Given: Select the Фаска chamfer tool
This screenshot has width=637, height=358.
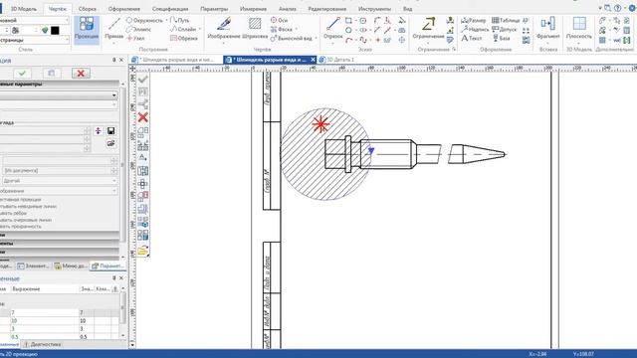Looking at the screenshot, I should point(282,29).
